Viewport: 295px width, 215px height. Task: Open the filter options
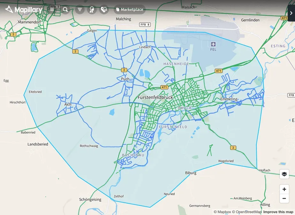(80, 9)
